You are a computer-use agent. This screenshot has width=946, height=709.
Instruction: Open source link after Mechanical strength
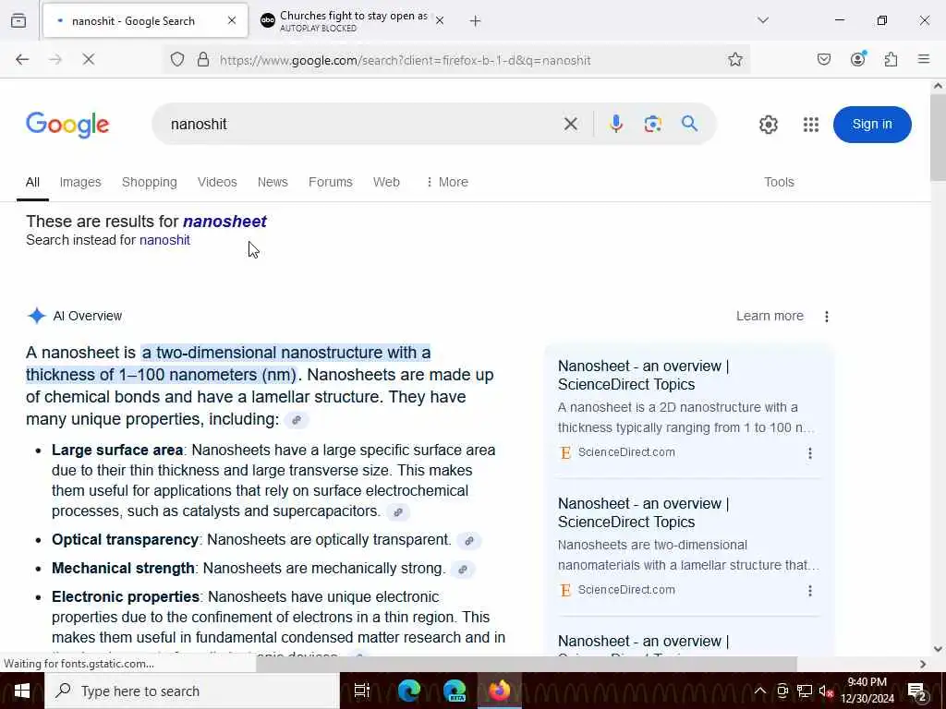pos(463,569)
